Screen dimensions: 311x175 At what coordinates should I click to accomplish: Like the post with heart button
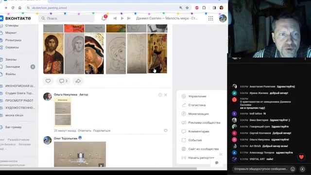pyautogui.click(x=48, y=81)
